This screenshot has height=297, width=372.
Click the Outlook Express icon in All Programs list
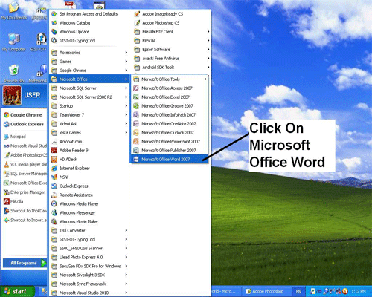54,186
